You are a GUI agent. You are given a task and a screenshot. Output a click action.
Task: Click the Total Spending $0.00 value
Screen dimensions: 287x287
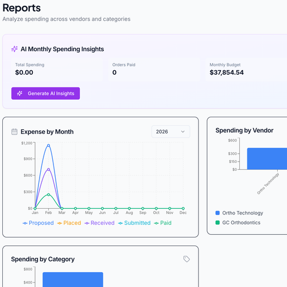(24, 72)
